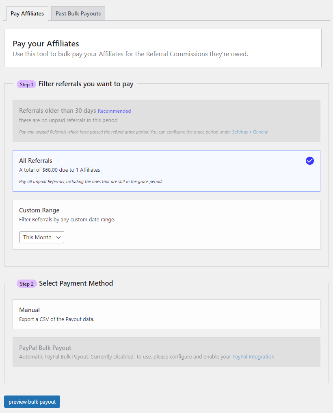Select the Pay Affiliates tab
The height and width of the screenshot is (413, 333).
point(27,13)
